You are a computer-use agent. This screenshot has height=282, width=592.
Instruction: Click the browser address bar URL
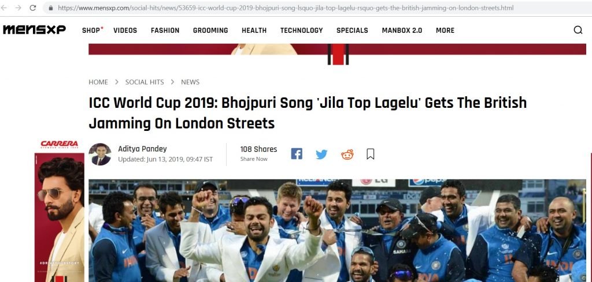(x=286, y=7)
